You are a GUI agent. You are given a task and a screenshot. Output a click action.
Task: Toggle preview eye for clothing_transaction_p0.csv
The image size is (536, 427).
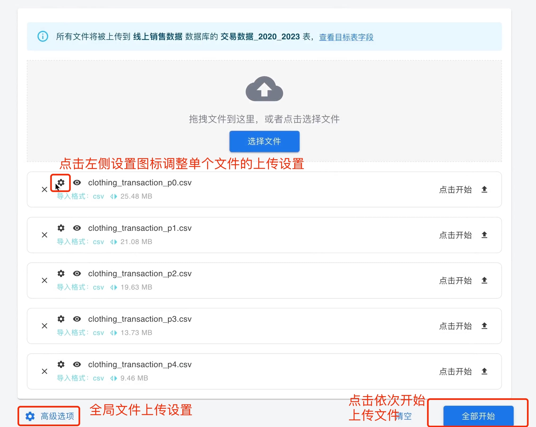(77, 183)
